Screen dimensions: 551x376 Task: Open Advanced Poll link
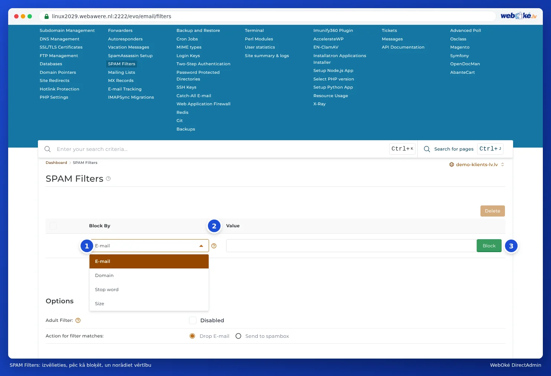[466, 30]
